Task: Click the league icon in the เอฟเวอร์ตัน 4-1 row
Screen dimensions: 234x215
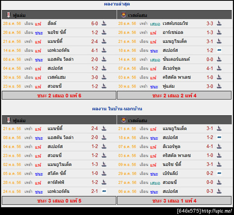Action: 104,50
